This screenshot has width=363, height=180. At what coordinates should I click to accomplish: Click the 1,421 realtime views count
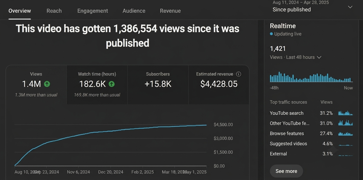click(278, 48)
